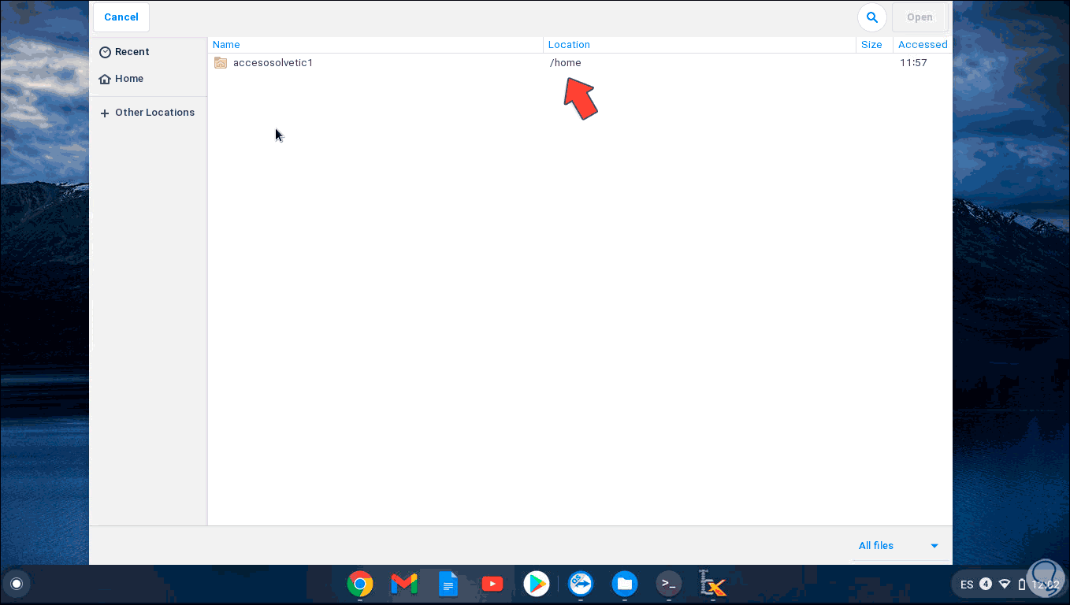
Task: Sort files by Name column
Action: 375,45
